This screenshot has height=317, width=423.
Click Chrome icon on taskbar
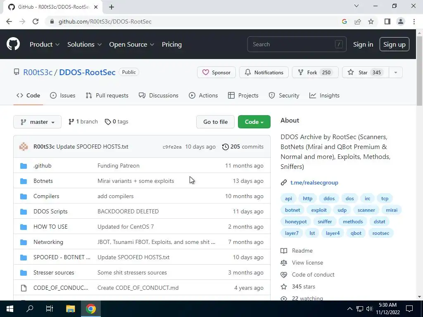pyautogui.click(x=91, y=309)
